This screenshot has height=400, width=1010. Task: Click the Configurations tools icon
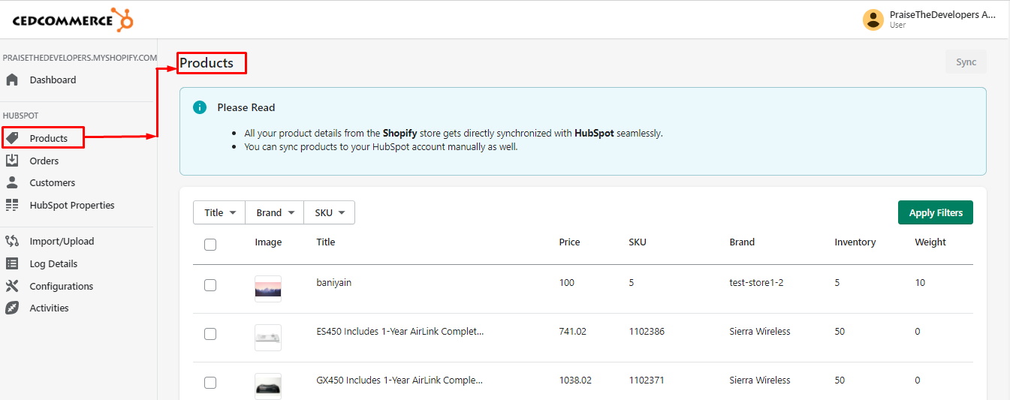point(12,286)
